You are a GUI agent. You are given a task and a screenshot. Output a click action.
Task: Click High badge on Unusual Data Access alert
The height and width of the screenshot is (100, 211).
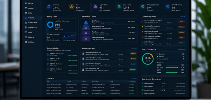pyautogui.click(x=182, y=22)
